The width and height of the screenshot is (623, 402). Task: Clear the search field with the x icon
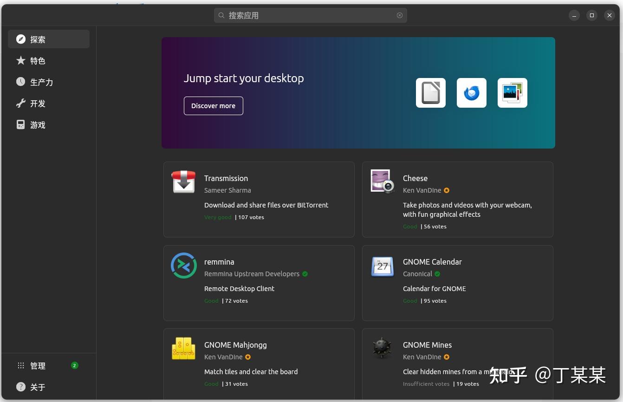click(x=399, y=15)
